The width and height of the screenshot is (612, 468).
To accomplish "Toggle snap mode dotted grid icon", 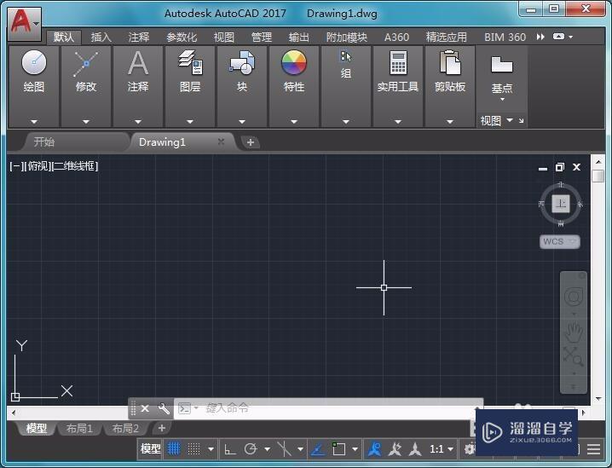I will [x=194, y=449].
